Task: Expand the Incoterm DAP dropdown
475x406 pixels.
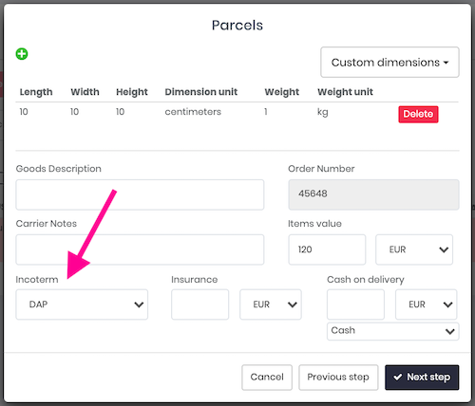Action: 82,304
